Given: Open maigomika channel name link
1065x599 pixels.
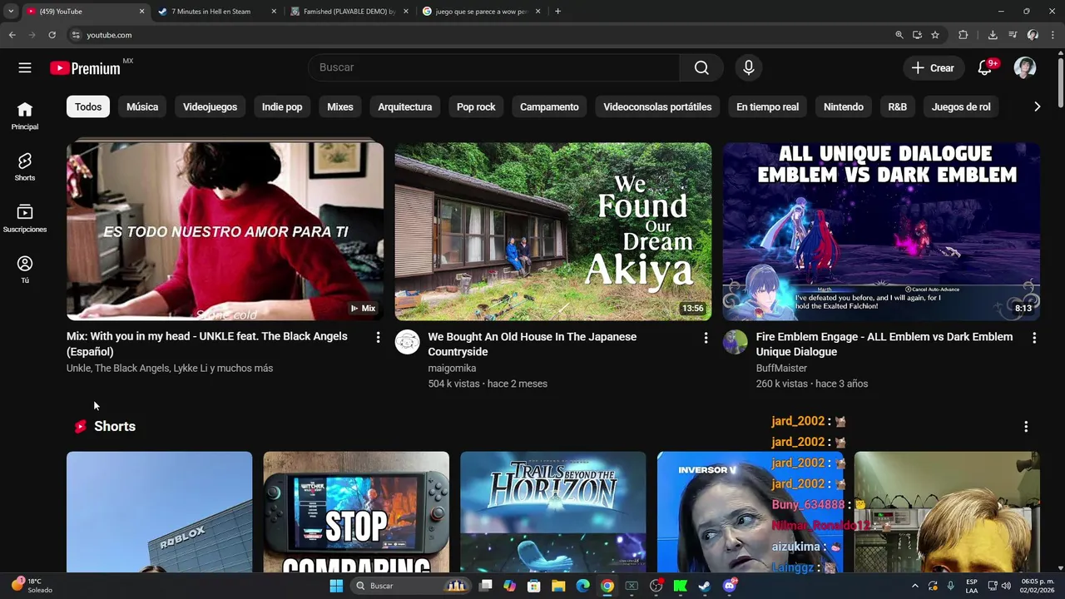Looking at the screenshot, I should 452,369.
